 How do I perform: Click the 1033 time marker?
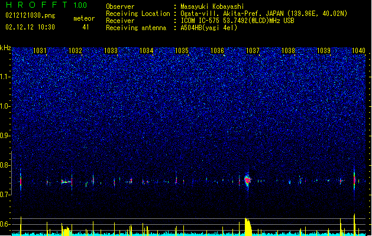click(111, 51)
